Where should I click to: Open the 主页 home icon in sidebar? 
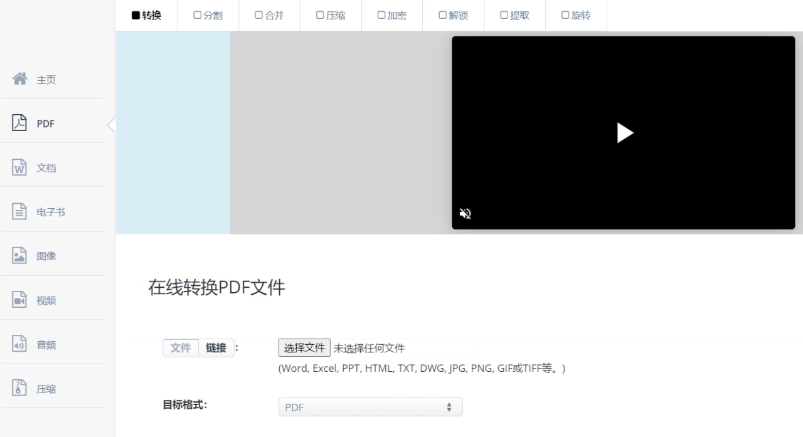(19, 80)
